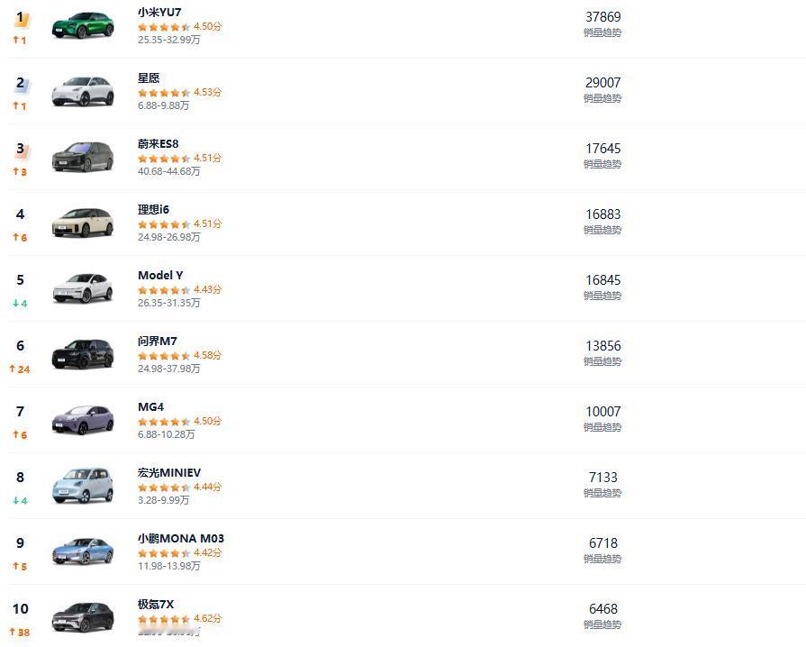The width and height of the screenshot is (806, 647).
Task: Click the 极氪7X model name
Action: pos(156,605)
